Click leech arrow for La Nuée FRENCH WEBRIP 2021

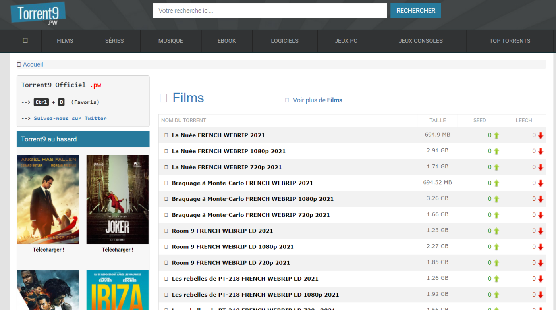pyautogui.click(x=541, y=135)
